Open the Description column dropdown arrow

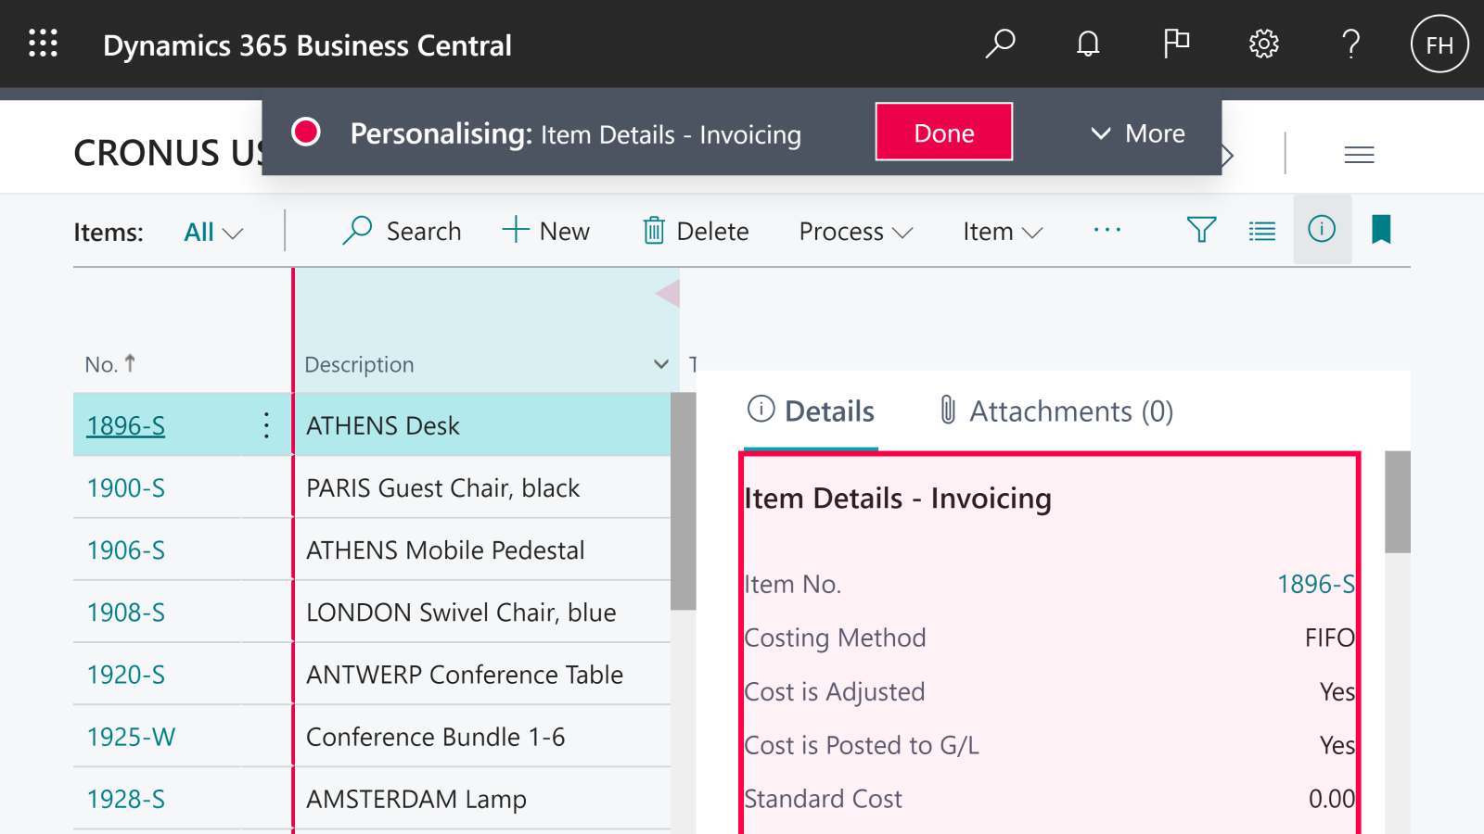(661, 364)
